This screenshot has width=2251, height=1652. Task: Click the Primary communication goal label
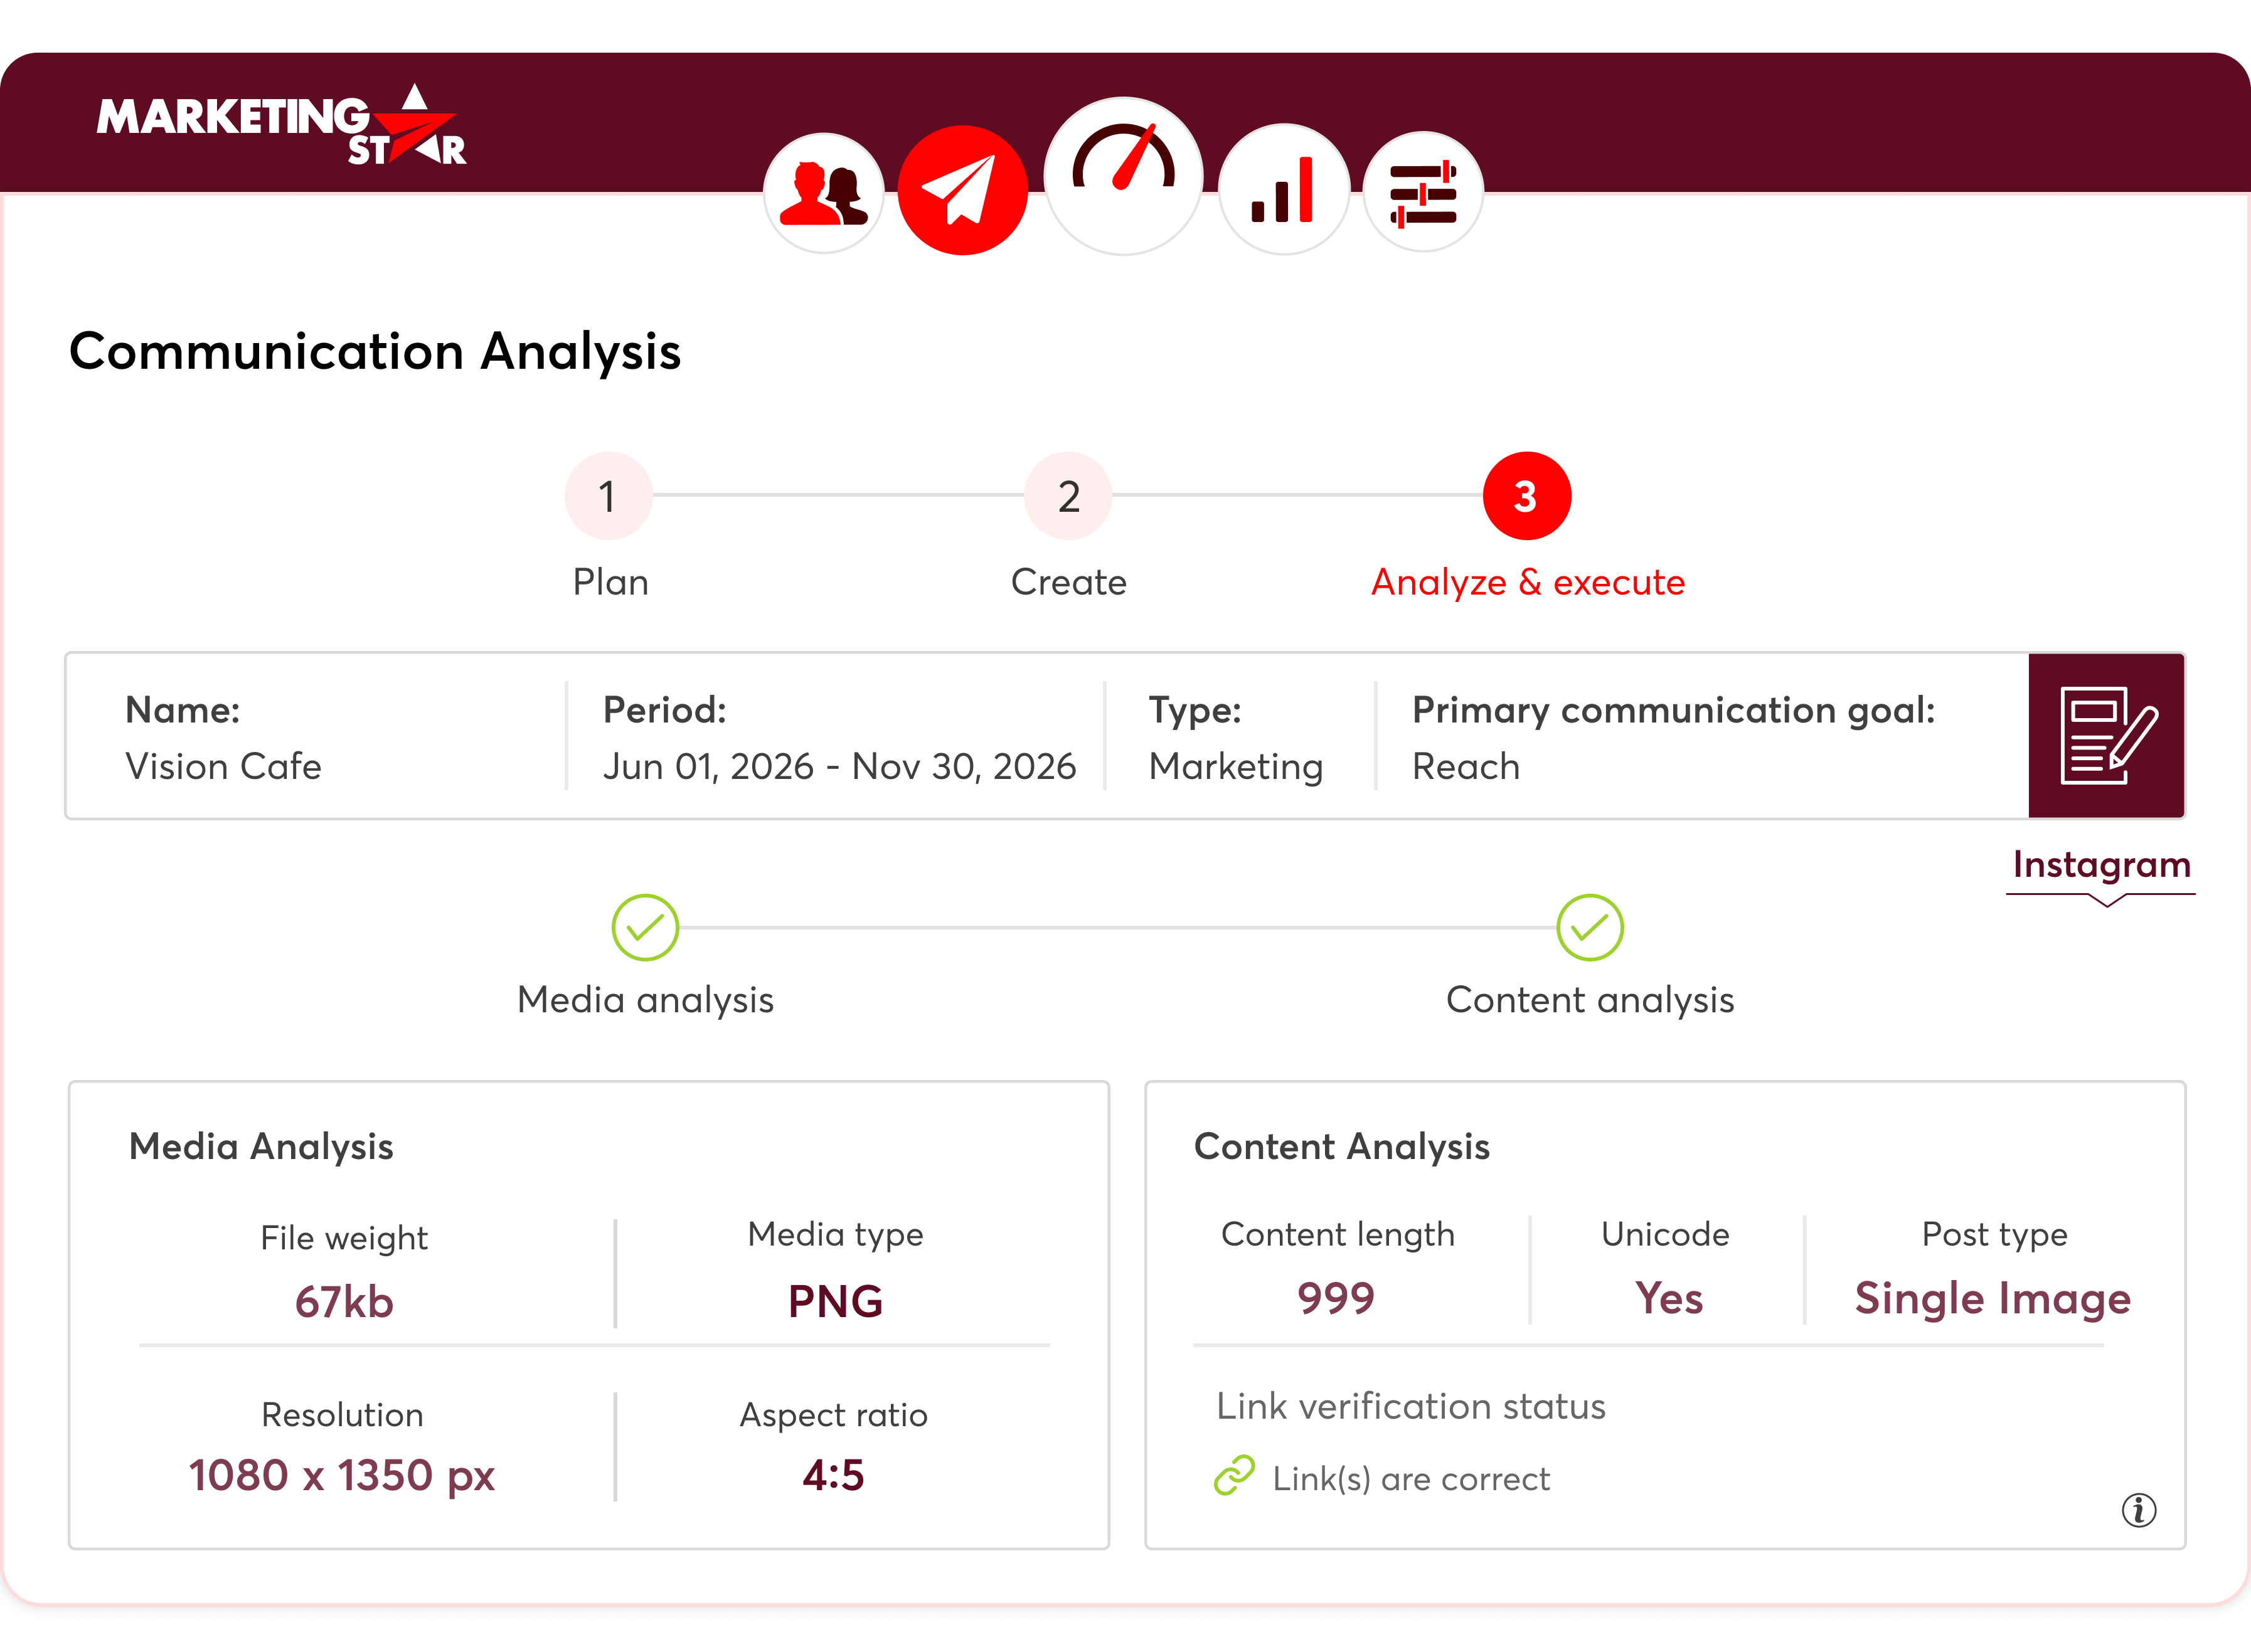(x=1673, y=711)
